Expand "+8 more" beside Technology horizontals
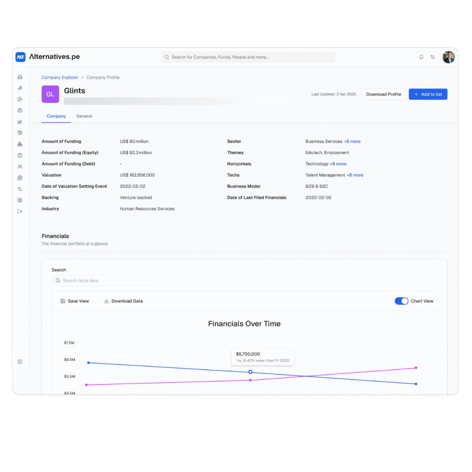472x472 pixels. click(x=338, y=164)
